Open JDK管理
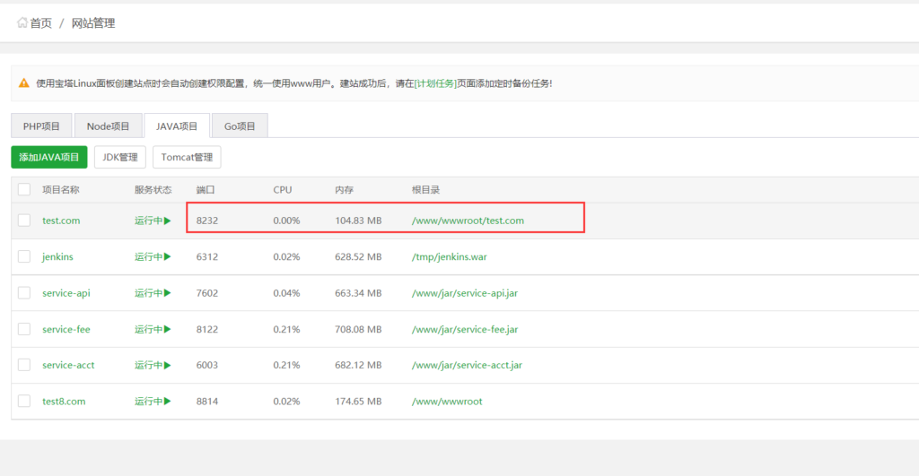Screen dimensions: 919x476 pos(120,157)
